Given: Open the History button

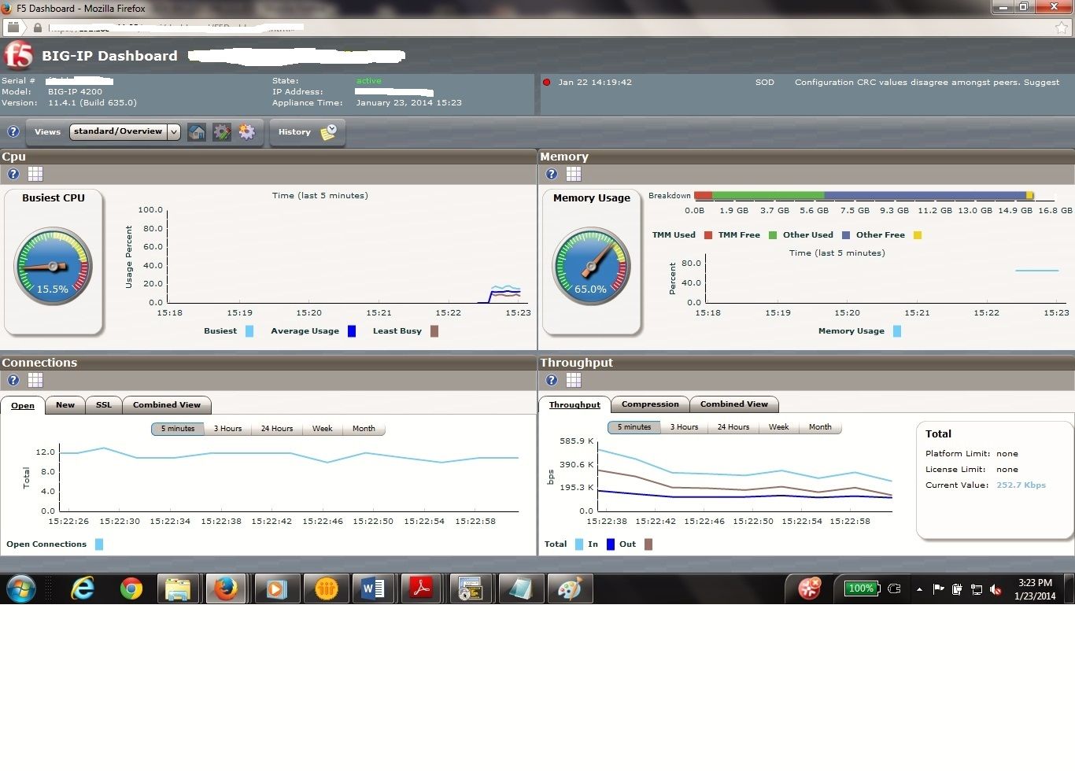Looking at the screenshot, I should click(307, 131).
